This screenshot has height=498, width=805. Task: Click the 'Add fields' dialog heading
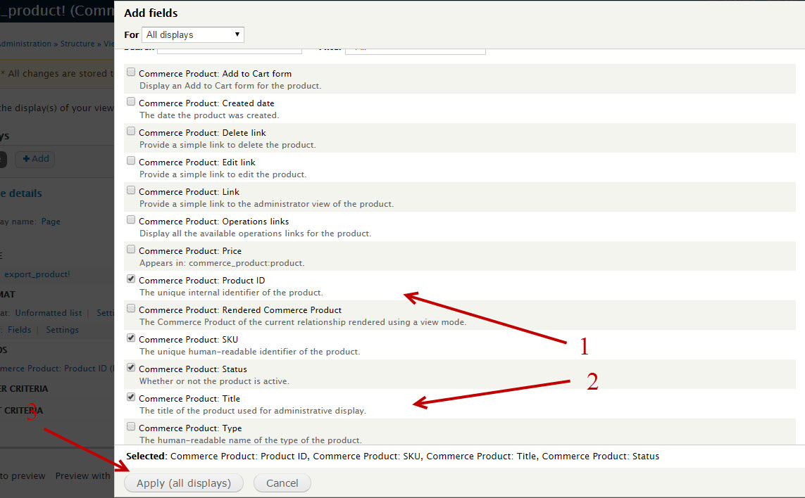[x=151, y=13]
